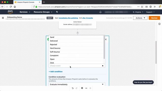This screenshot has height=91, width=162.
Task: Select the Send event option
Action: tap(76, 37)
